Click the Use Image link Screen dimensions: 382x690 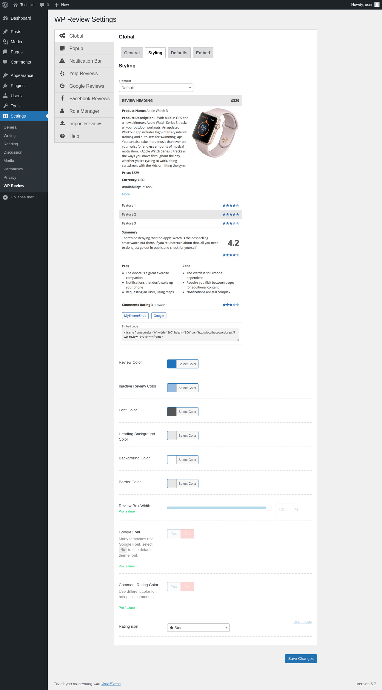click(303, 622)
